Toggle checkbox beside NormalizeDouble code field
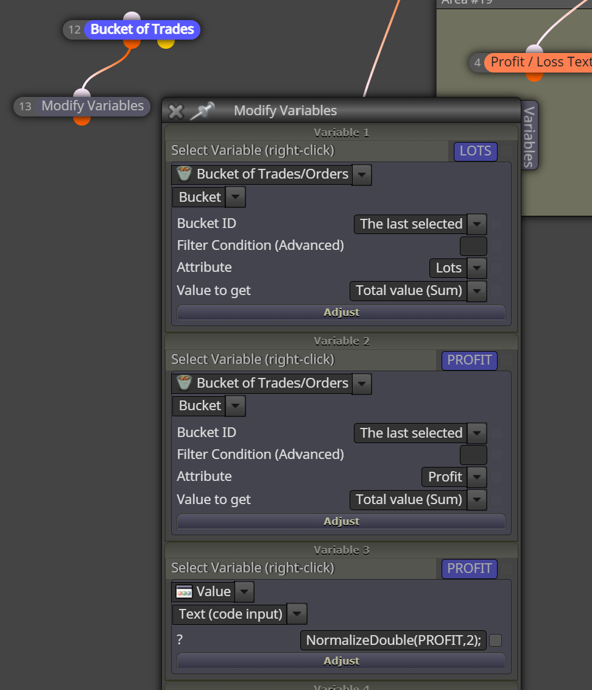This screenshot has height=690, width=592. click(496, 640)
